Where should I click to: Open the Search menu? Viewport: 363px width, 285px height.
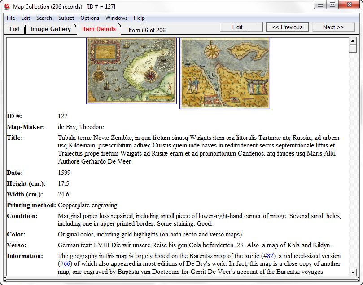click(x=44, y=18)
